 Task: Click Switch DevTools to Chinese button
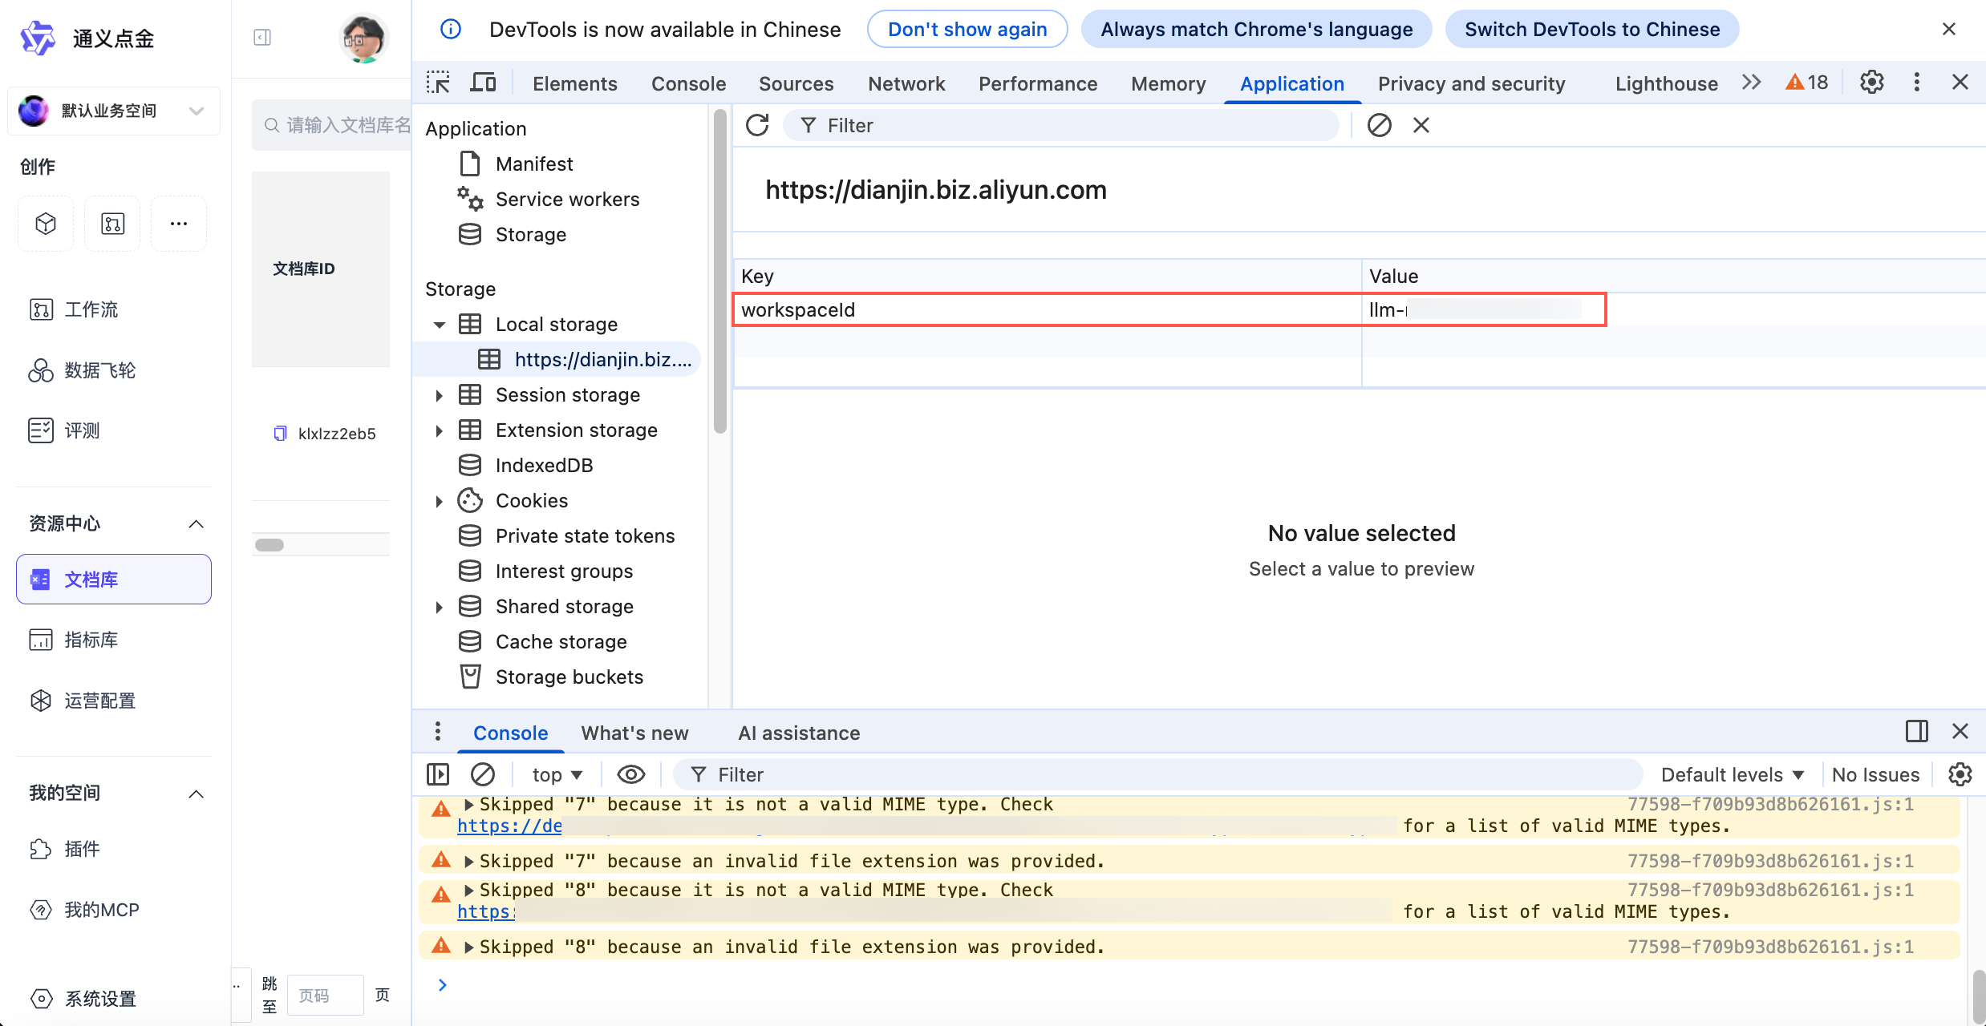1591,30
